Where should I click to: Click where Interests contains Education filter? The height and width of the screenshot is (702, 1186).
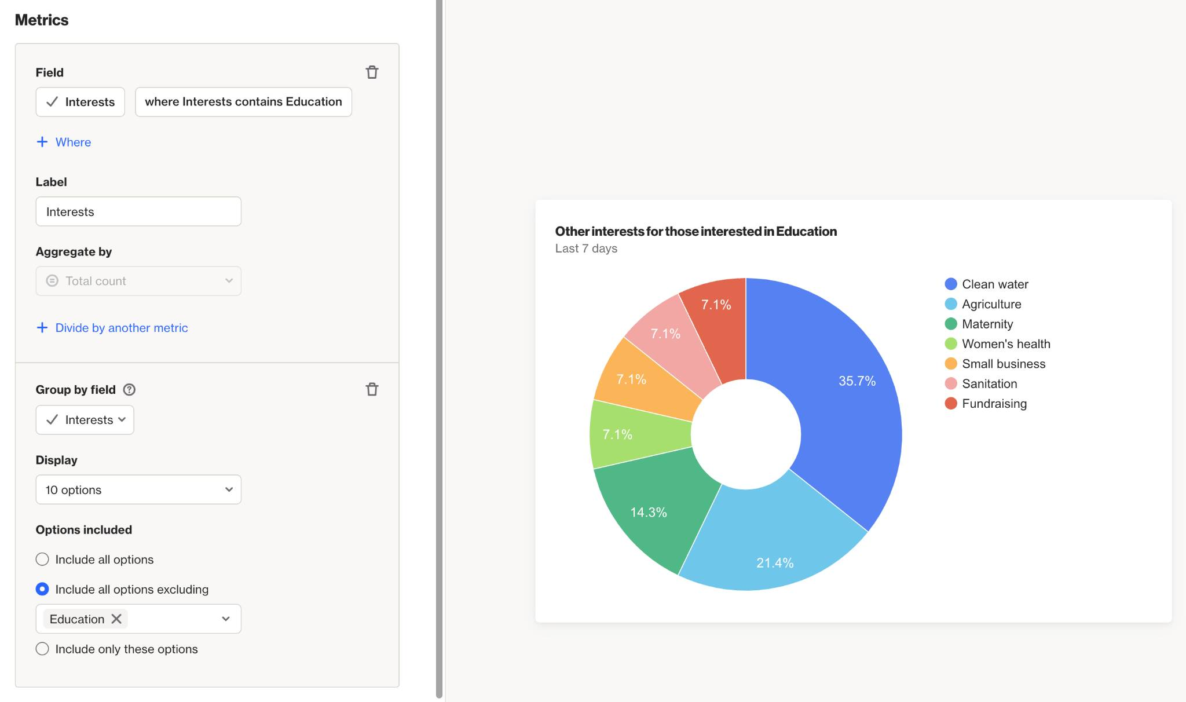pyautogui.click(x=243, y=102)
